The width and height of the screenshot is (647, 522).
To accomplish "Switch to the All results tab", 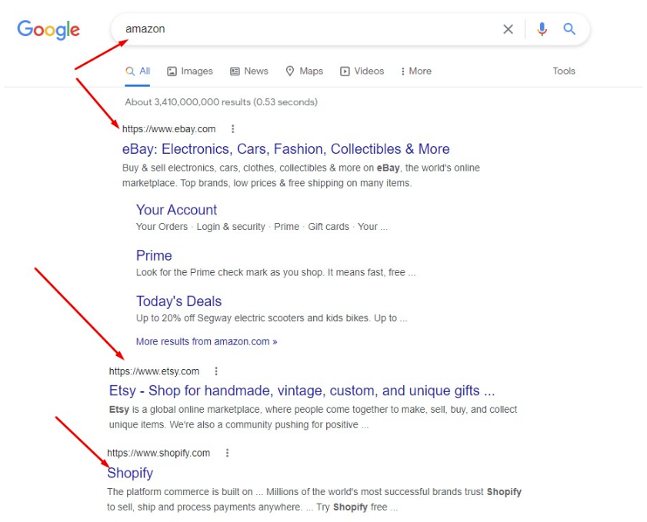I will point(137,71).
